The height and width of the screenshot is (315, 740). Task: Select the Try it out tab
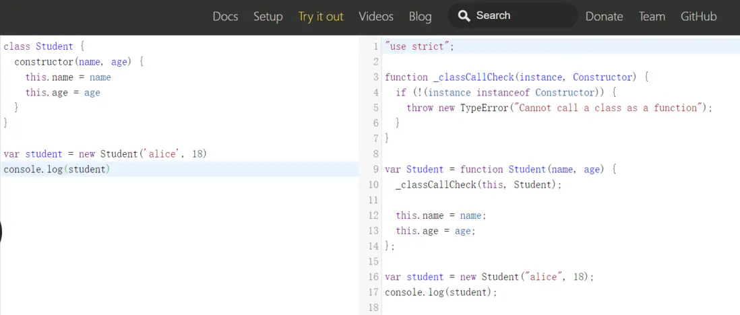pos(321,16)
